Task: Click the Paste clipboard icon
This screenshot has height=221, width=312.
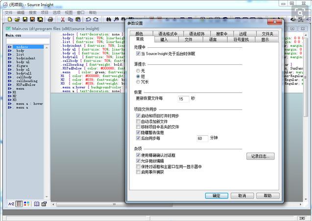Action: [x=78, y=20]
